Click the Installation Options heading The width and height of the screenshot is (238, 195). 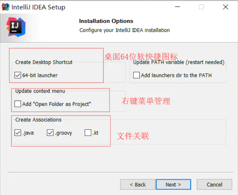pyautogui.click(x=106, y=21)
